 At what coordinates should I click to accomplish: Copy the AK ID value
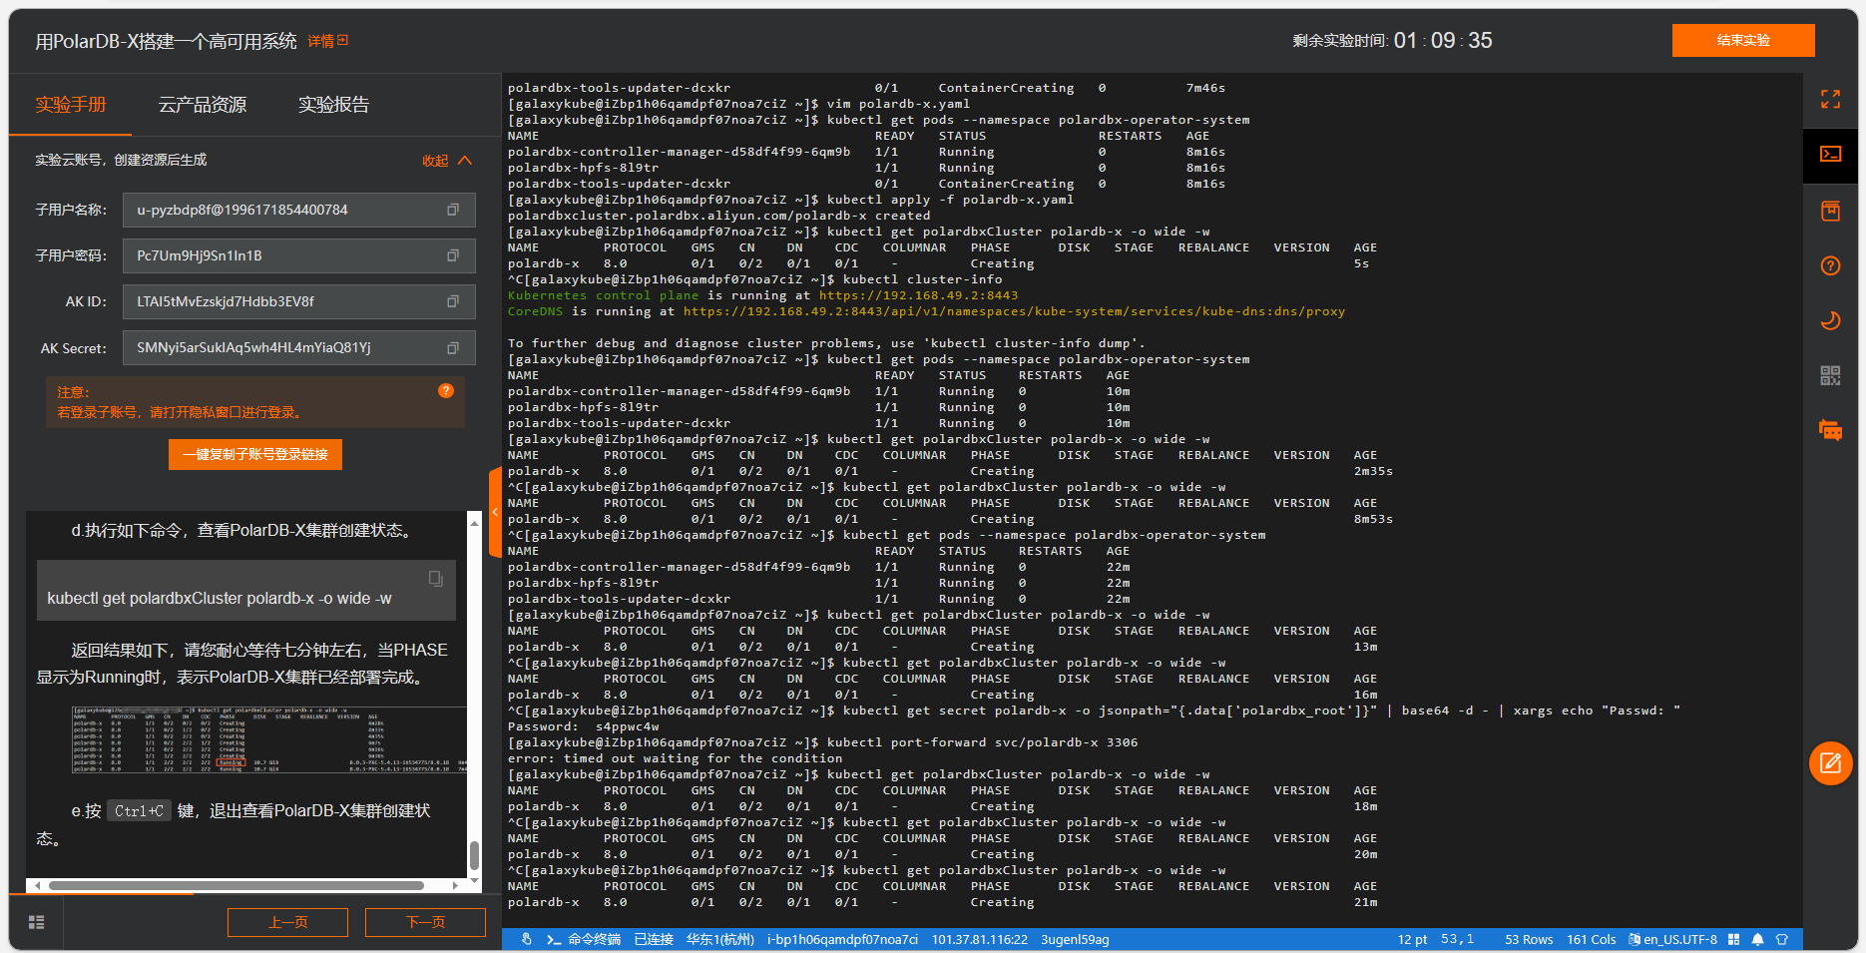[453, 301]
